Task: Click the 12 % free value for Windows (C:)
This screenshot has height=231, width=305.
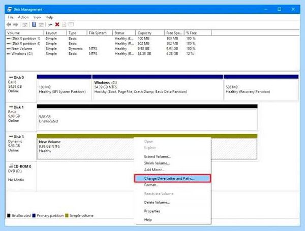Action: point(190,54)
